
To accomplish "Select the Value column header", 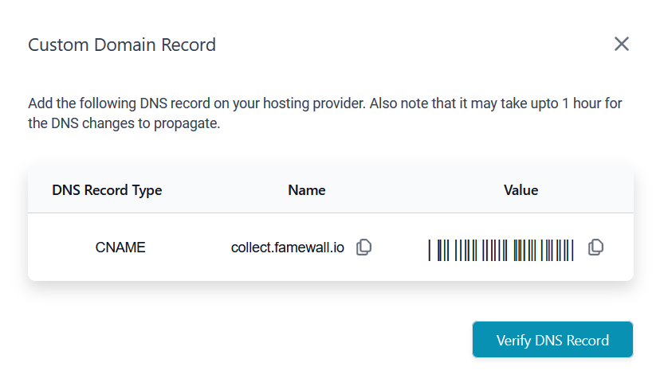I will 521,190.
